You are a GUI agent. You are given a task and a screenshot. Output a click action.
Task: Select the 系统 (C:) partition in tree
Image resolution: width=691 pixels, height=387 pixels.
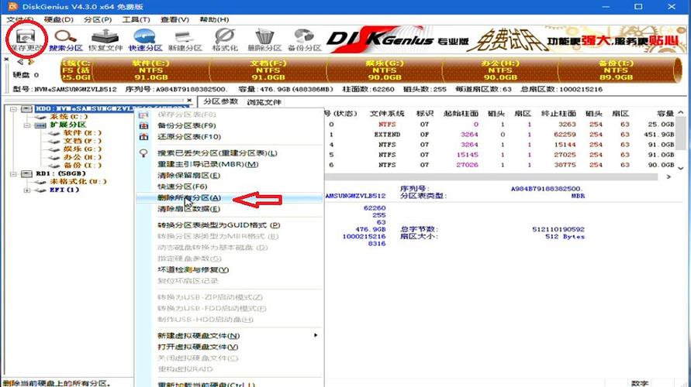click(x=69, y=117)
